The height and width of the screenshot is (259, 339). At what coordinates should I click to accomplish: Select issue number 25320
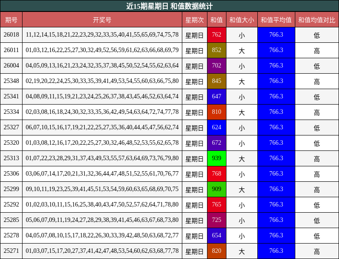11,143
